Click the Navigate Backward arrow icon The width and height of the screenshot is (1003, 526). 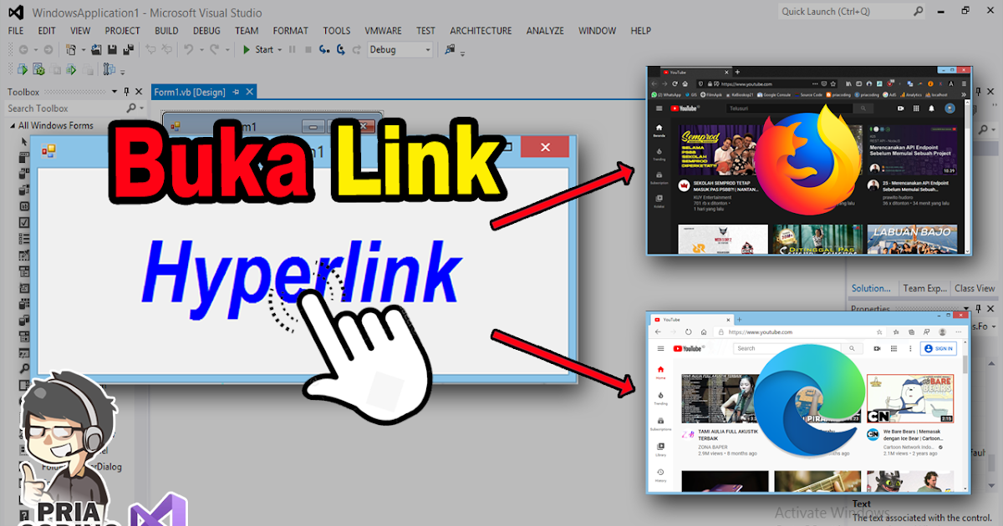pos(24,48)
